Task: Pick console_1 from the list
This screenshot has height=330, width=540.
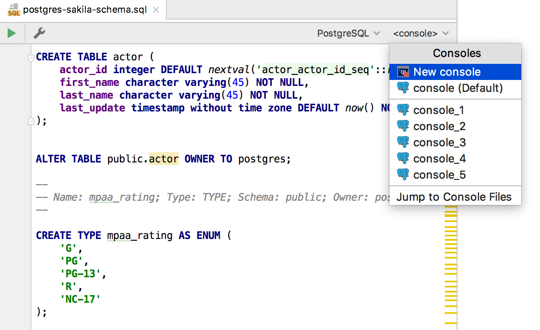Action: [x=455, y=110]
